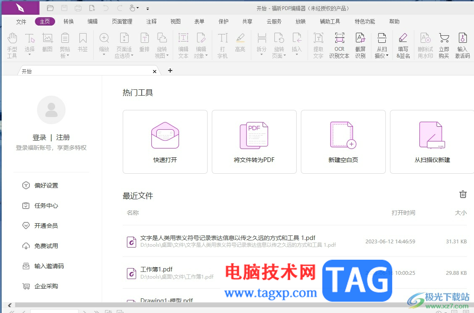Click the Register link (注册)
This screenshot has height=313, width=474.
coord(63,138)
